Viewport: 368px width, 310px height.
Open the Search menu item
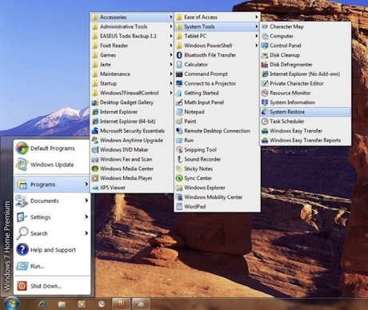(52, 233)
